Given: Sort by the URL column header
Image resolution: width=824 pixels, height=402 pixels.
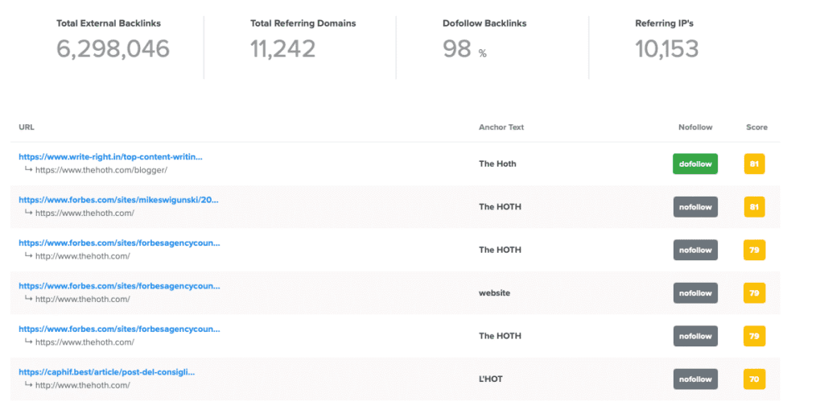Looking at the screenshot, I should coord(27,127).
